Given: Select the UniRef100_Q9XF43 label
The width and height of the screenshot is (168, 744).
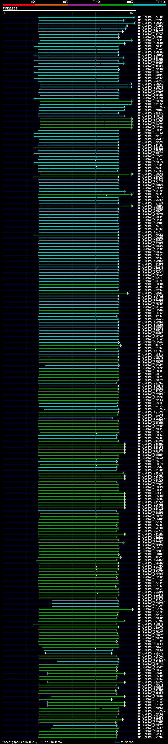Looking at the screenshot, I should pos(151,89).
